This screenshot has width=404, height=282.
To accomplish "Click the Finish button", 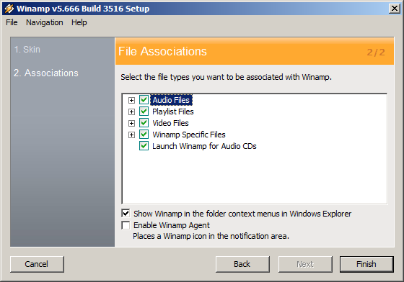I will click(366, 264).
